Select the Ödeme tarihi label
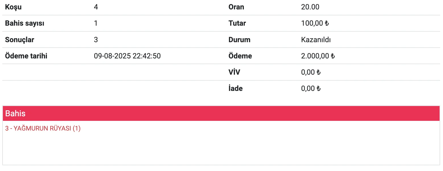443x171 pixels. [26, 56]
